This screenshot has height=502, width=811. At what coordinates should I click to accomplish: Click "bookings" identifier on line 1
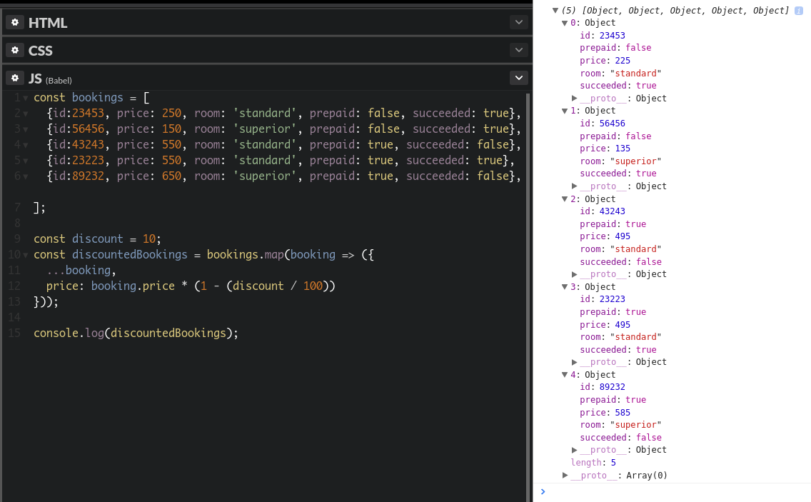point(97,98)
